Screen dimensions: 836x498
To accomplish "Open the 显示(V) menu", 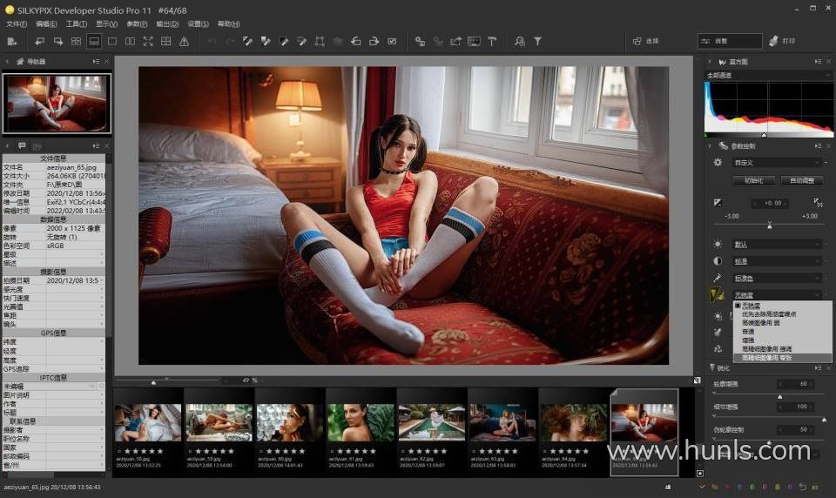I will tap(106, 24).
